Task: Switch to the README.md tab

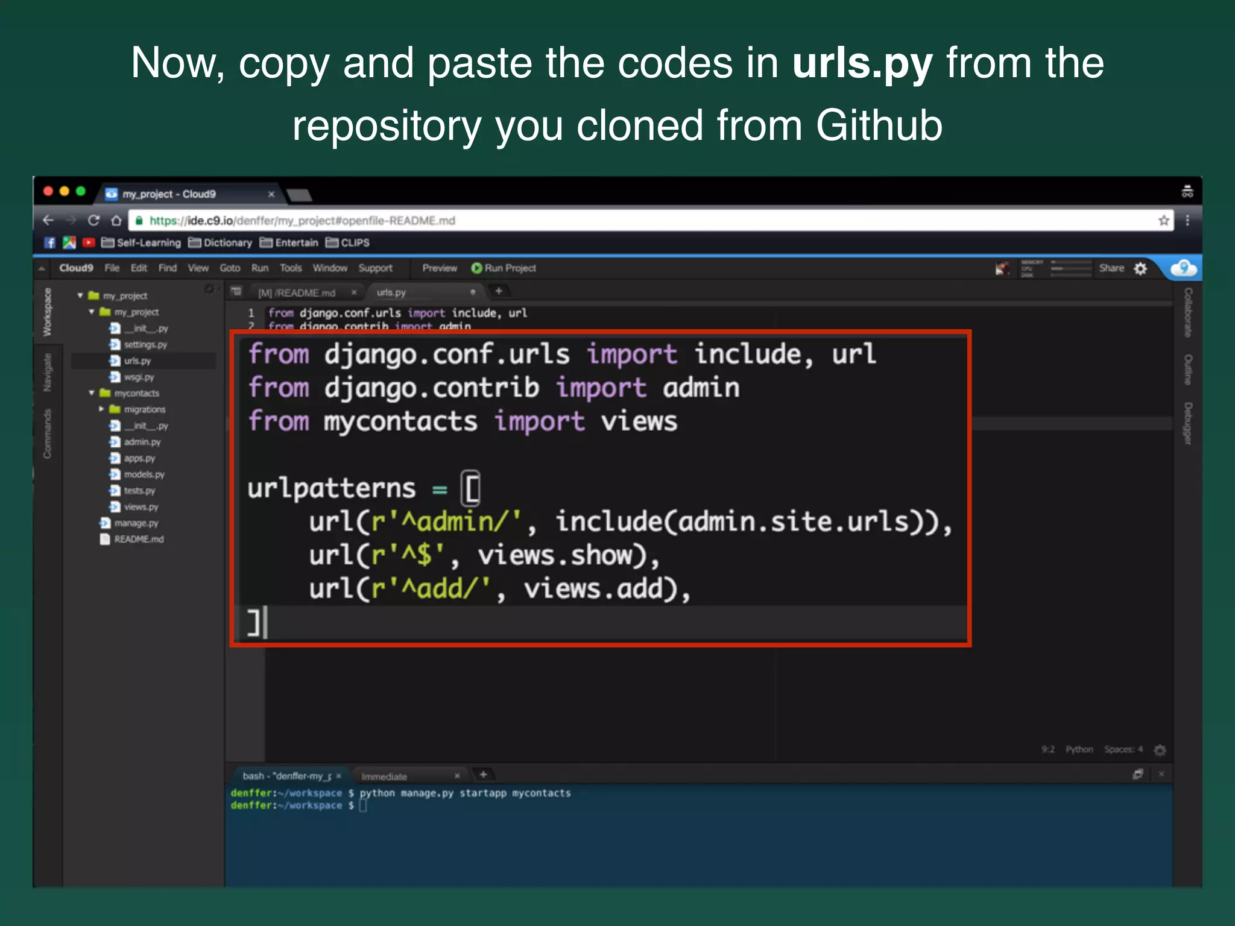Action: click(297, 293)
